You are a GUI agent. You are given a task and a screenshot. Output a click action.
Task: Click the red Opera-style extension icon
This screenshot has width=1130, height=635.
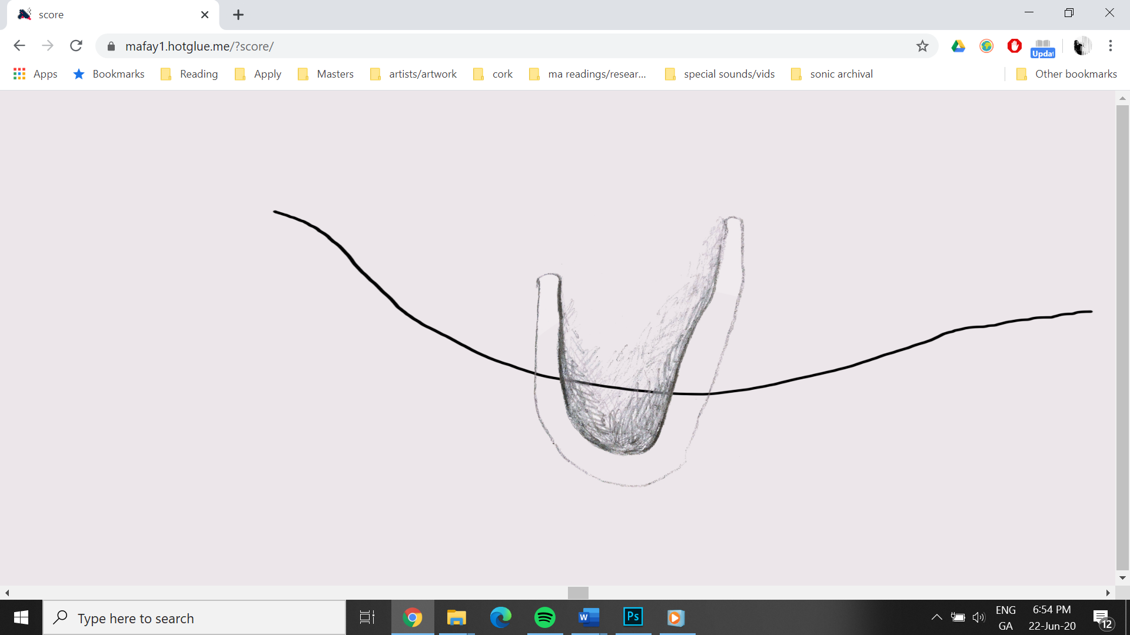(1014, 46)
